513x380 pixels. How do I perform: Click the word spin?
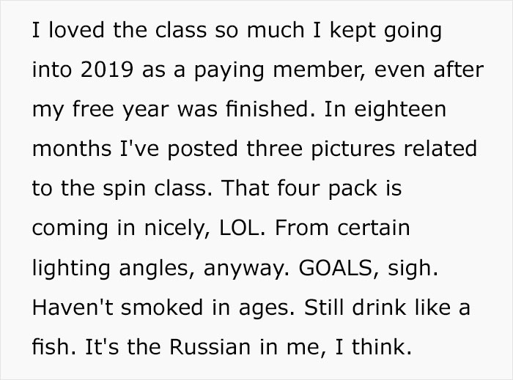pyautogui.click(x=124, y=190)
